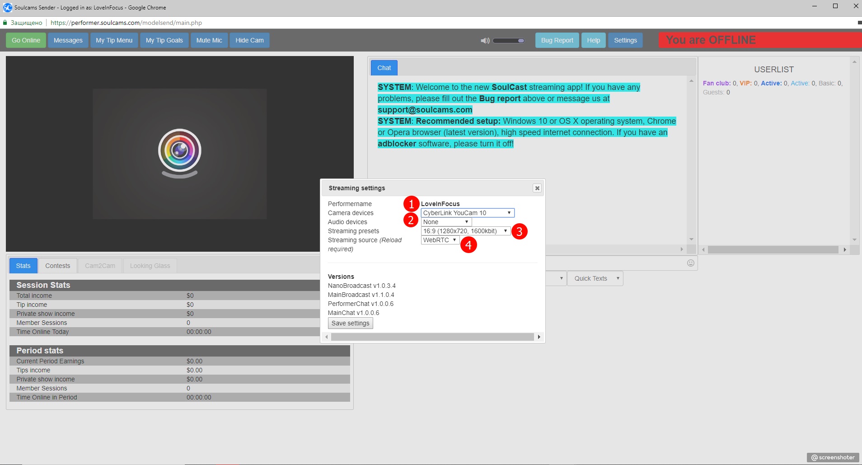The height and width of the screenshot is (465, 862).
Task: Expand the Audio devices dropdown
Action: (x=446, y=222)
